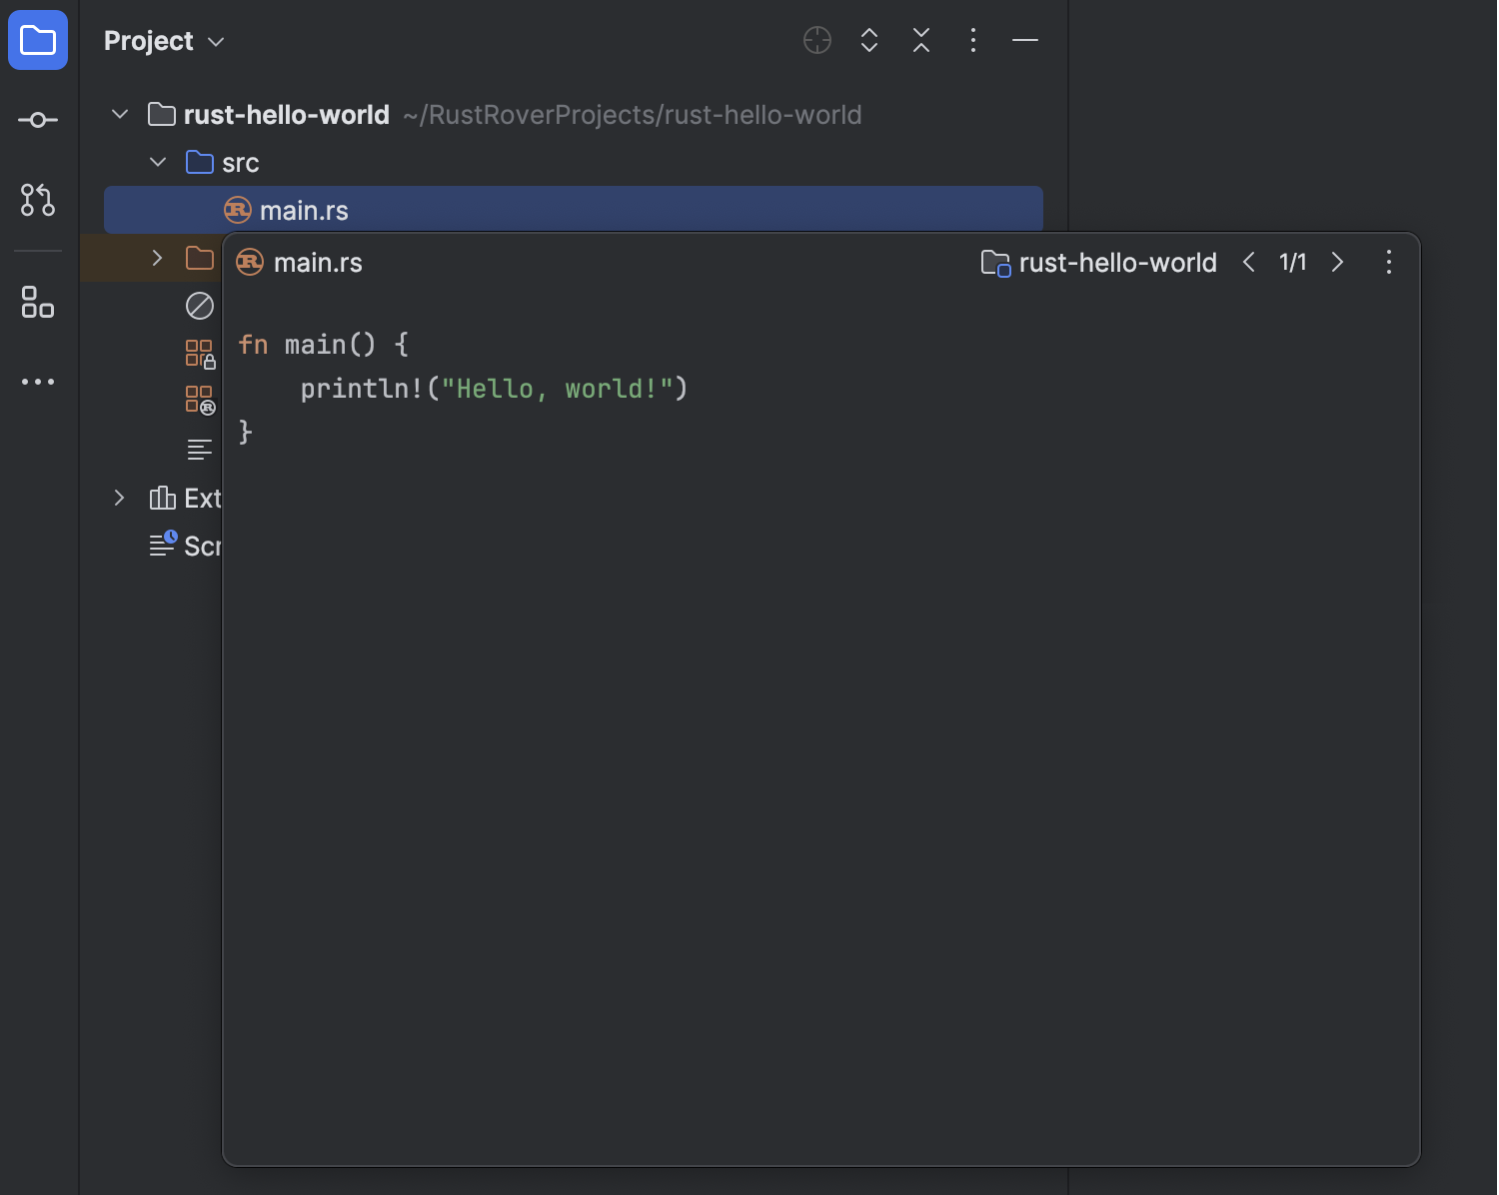Select the main.rs file in the tree
Image resolution: width=1499 pixels, height=1195 pixels.
pos(303,210)
